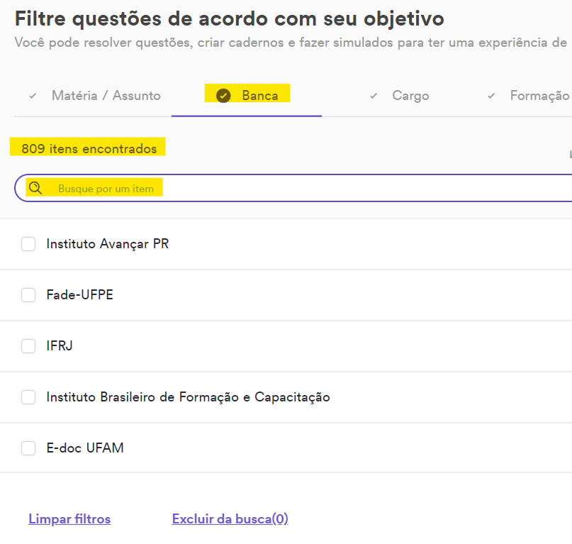Click the E-doc UFAM list item label
Image resolution: width=572 pixels, height=544 pixels.
[x=85, y=448]
